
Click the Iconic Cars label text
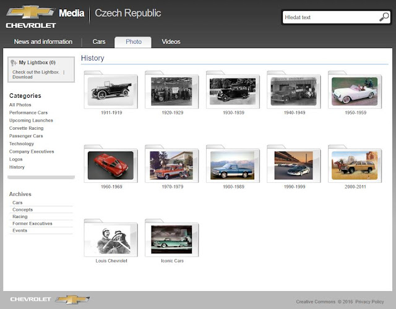pyautogui.click(x=172, y=261)
